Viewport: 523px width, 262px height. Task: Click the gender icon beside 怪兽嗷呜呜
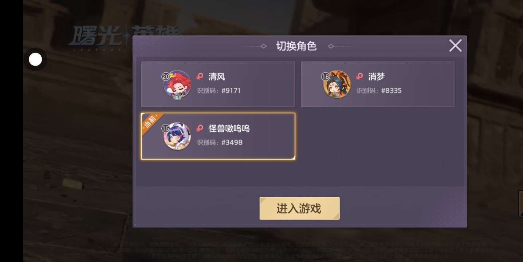(200, 128)
